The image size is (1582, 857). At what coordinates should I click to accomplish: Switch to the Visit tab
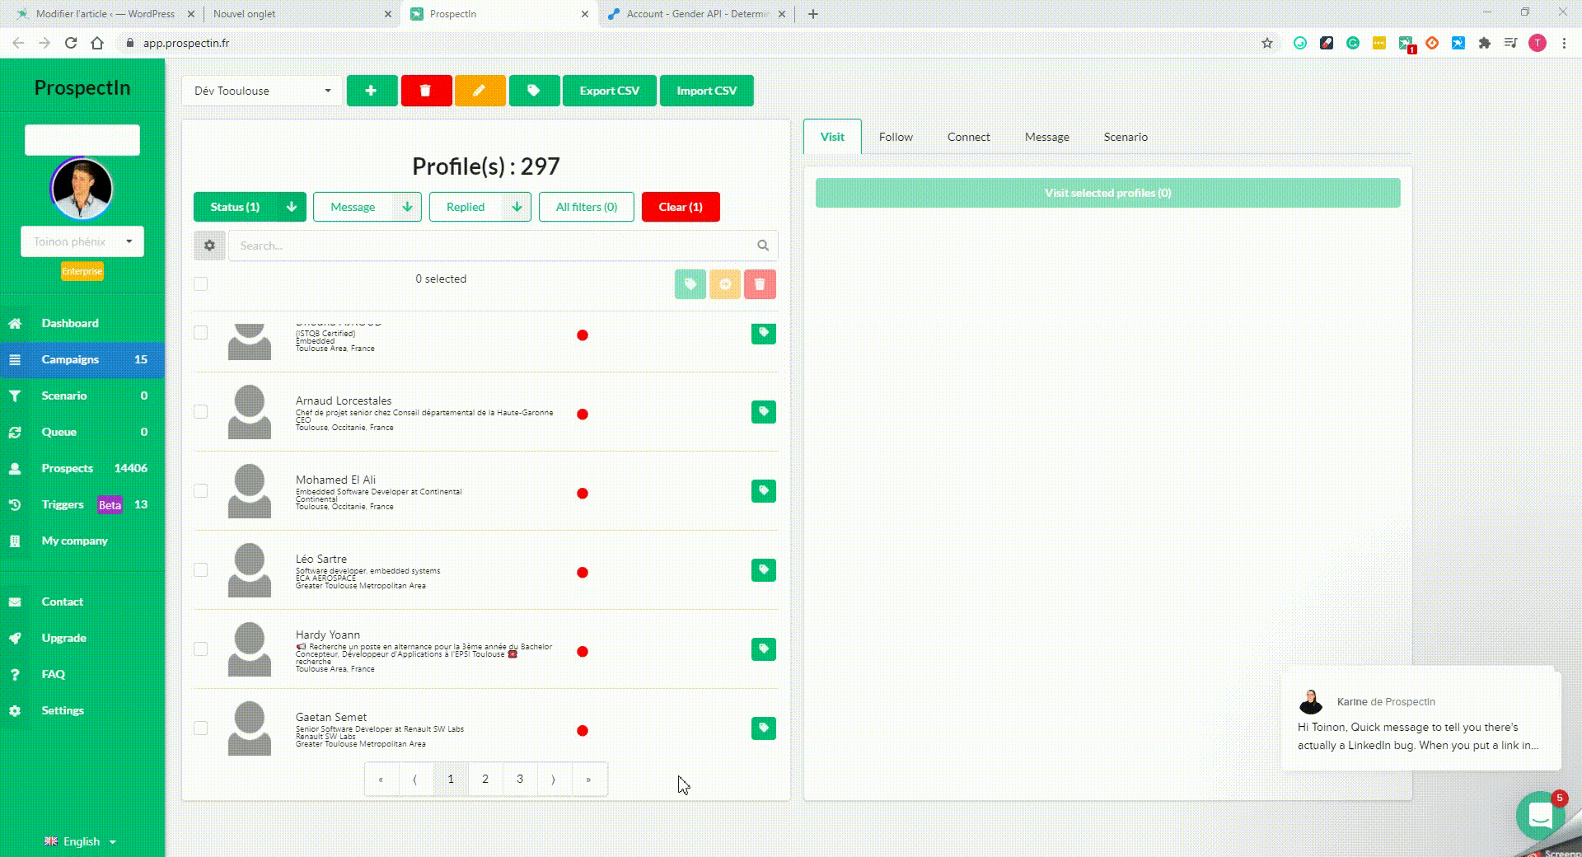(x=832, y=137)
